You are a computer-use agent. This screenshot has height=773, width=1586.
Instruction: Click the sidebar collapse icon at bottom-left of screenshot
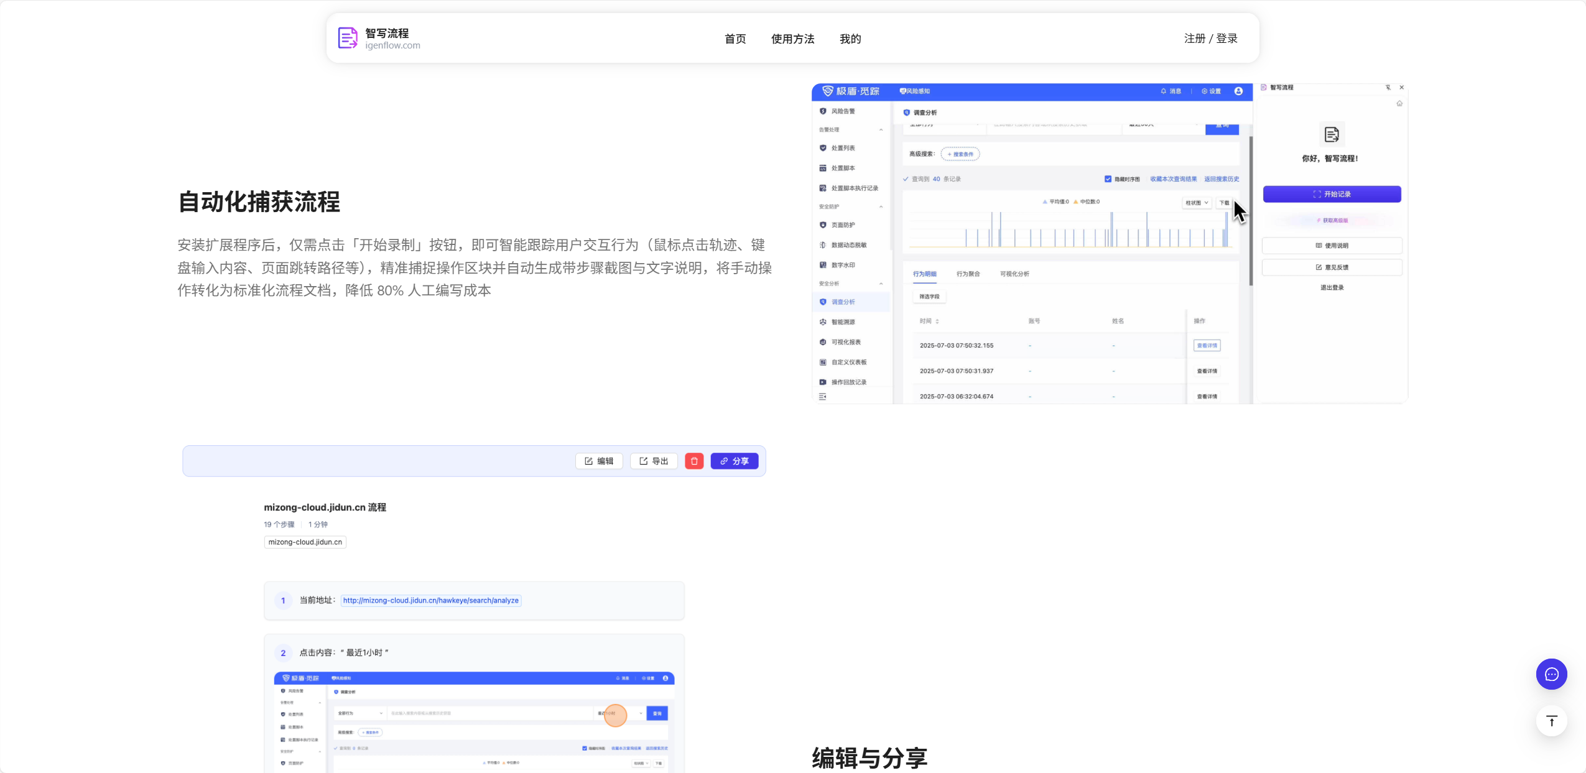823,396
